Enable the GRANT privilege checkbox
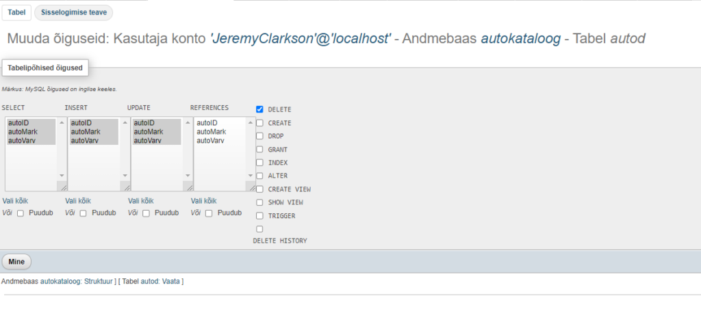This screenshot has width=701, height=324. pyautogui.click(x=259, y=150)
